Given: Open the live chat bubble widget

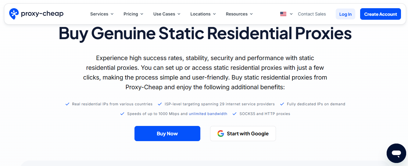Looking at the screenshot, I should [396, 153].
